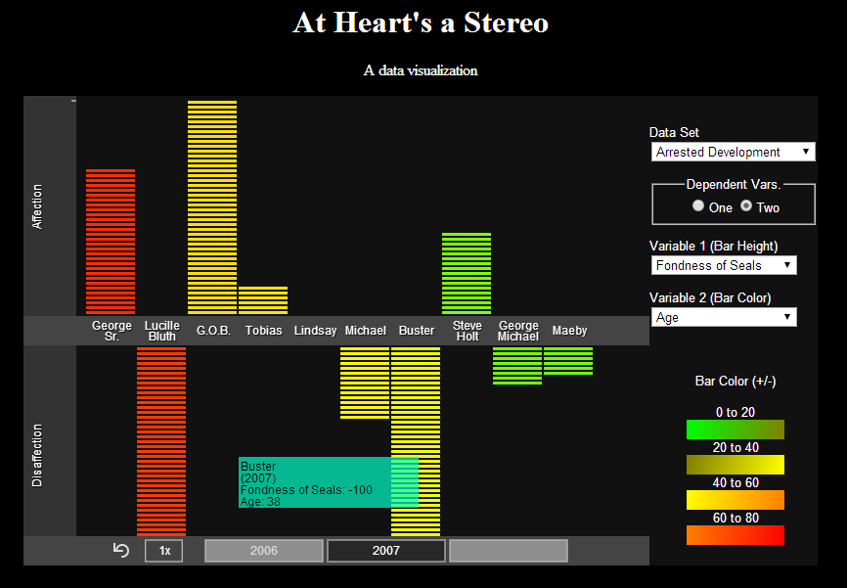This screenshot has height=588, width=847.
Task: Click the 'Data Set' label
Action: click(674, 132)
